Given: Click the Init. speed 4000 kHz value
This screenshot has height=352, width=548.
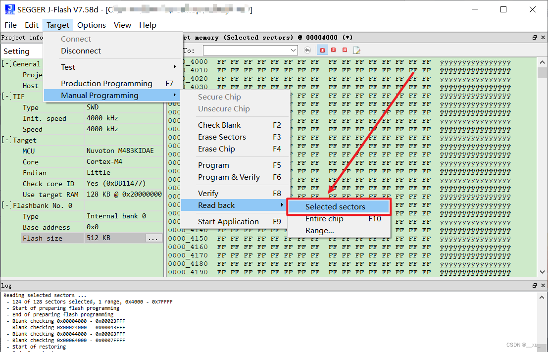Looking at the screenshot, I should point(102,118).
